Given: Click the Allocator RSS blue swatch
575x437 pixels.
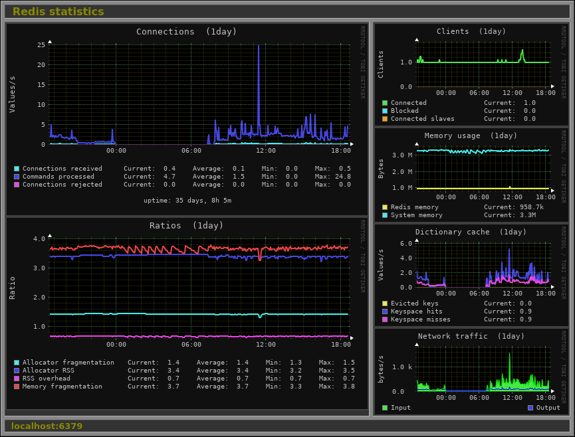Looking at the screenshot, I should point(17,371).
